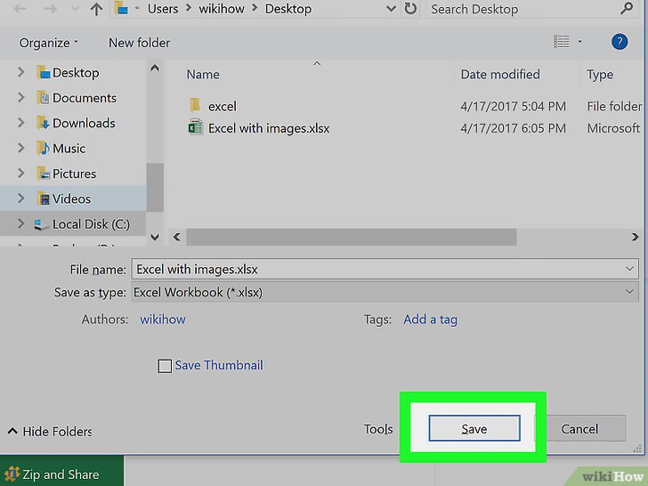Click the folder icon in address bar

pos(121,8)
